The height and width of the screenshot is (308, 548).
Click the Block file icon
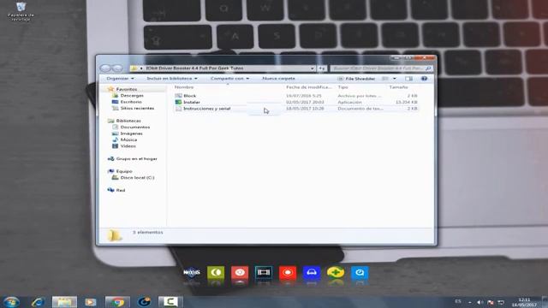click(x=178, y=96)
